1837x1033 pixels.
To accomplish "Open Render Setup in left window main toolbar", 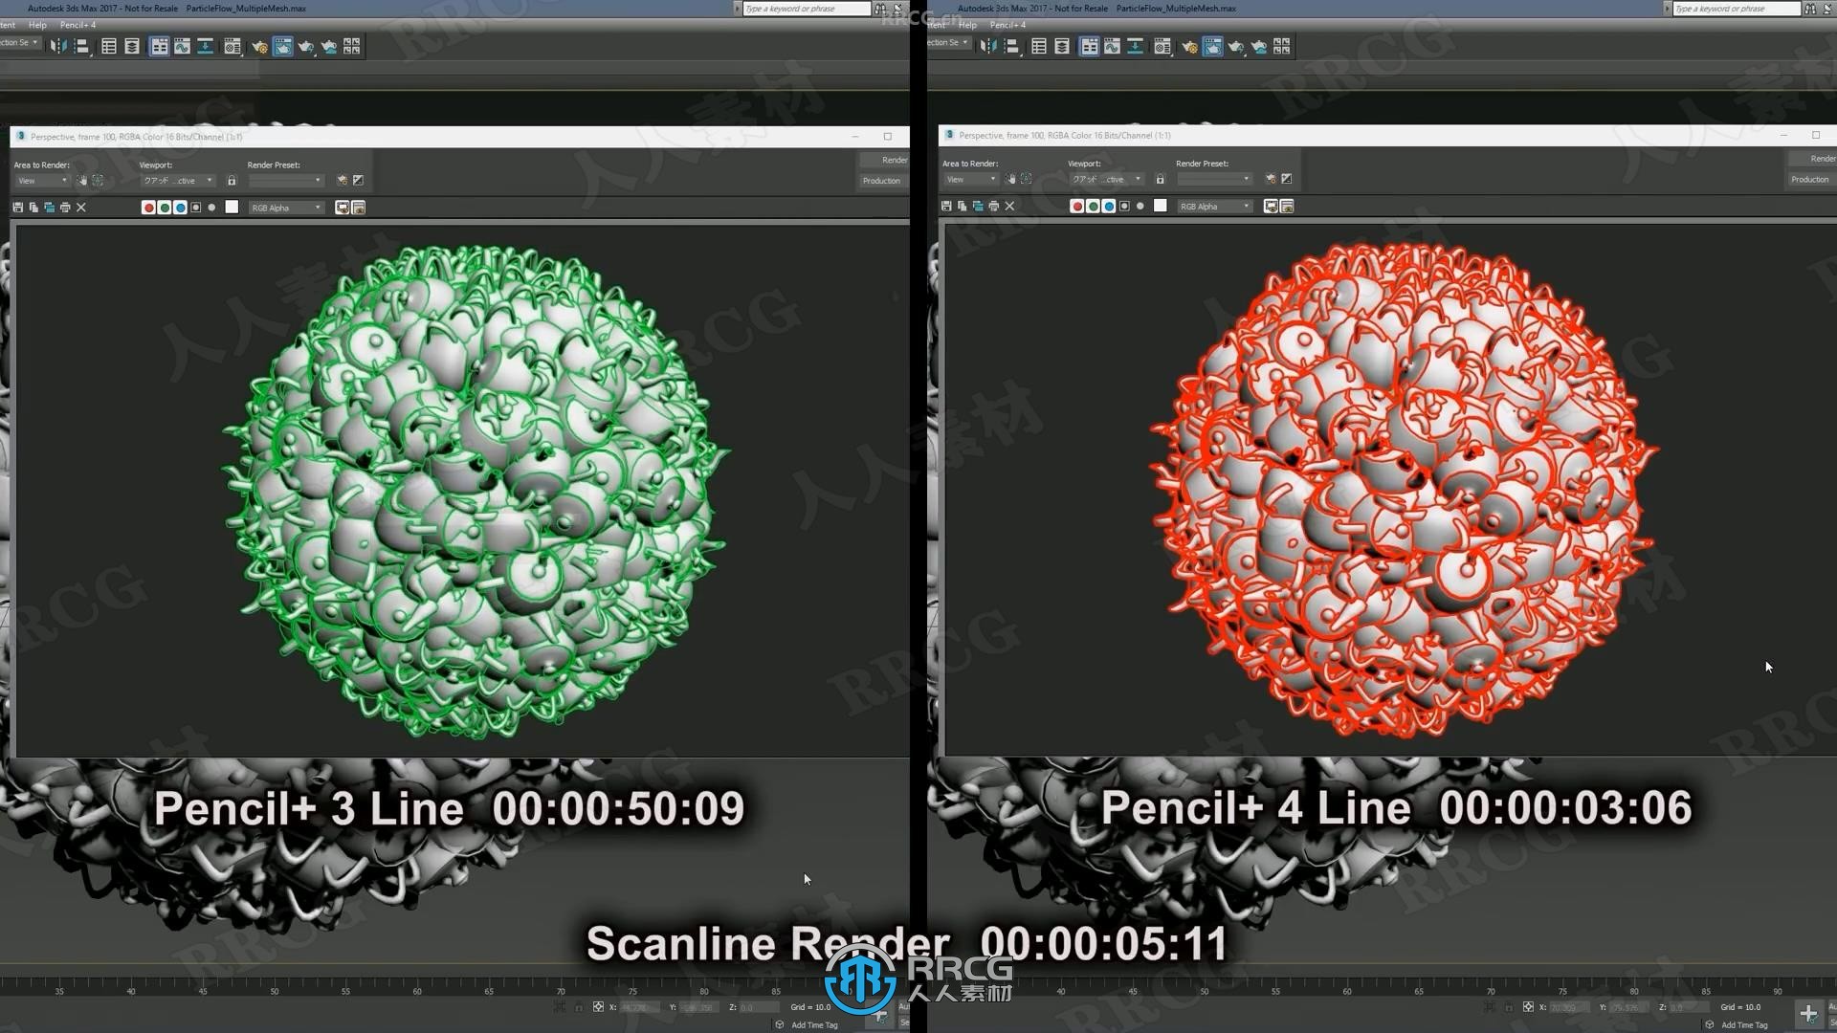I will (259, 46).
